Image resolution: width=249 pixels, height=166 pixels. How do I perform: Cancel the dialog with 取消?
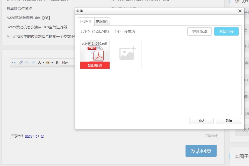click(x=229, y=121)
